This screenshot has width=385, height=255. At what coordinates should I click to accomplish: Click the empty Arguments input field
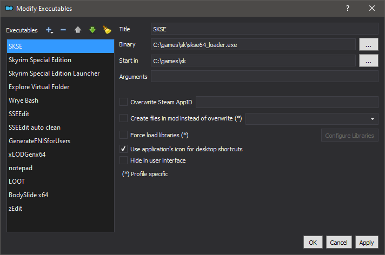point(264,76)
